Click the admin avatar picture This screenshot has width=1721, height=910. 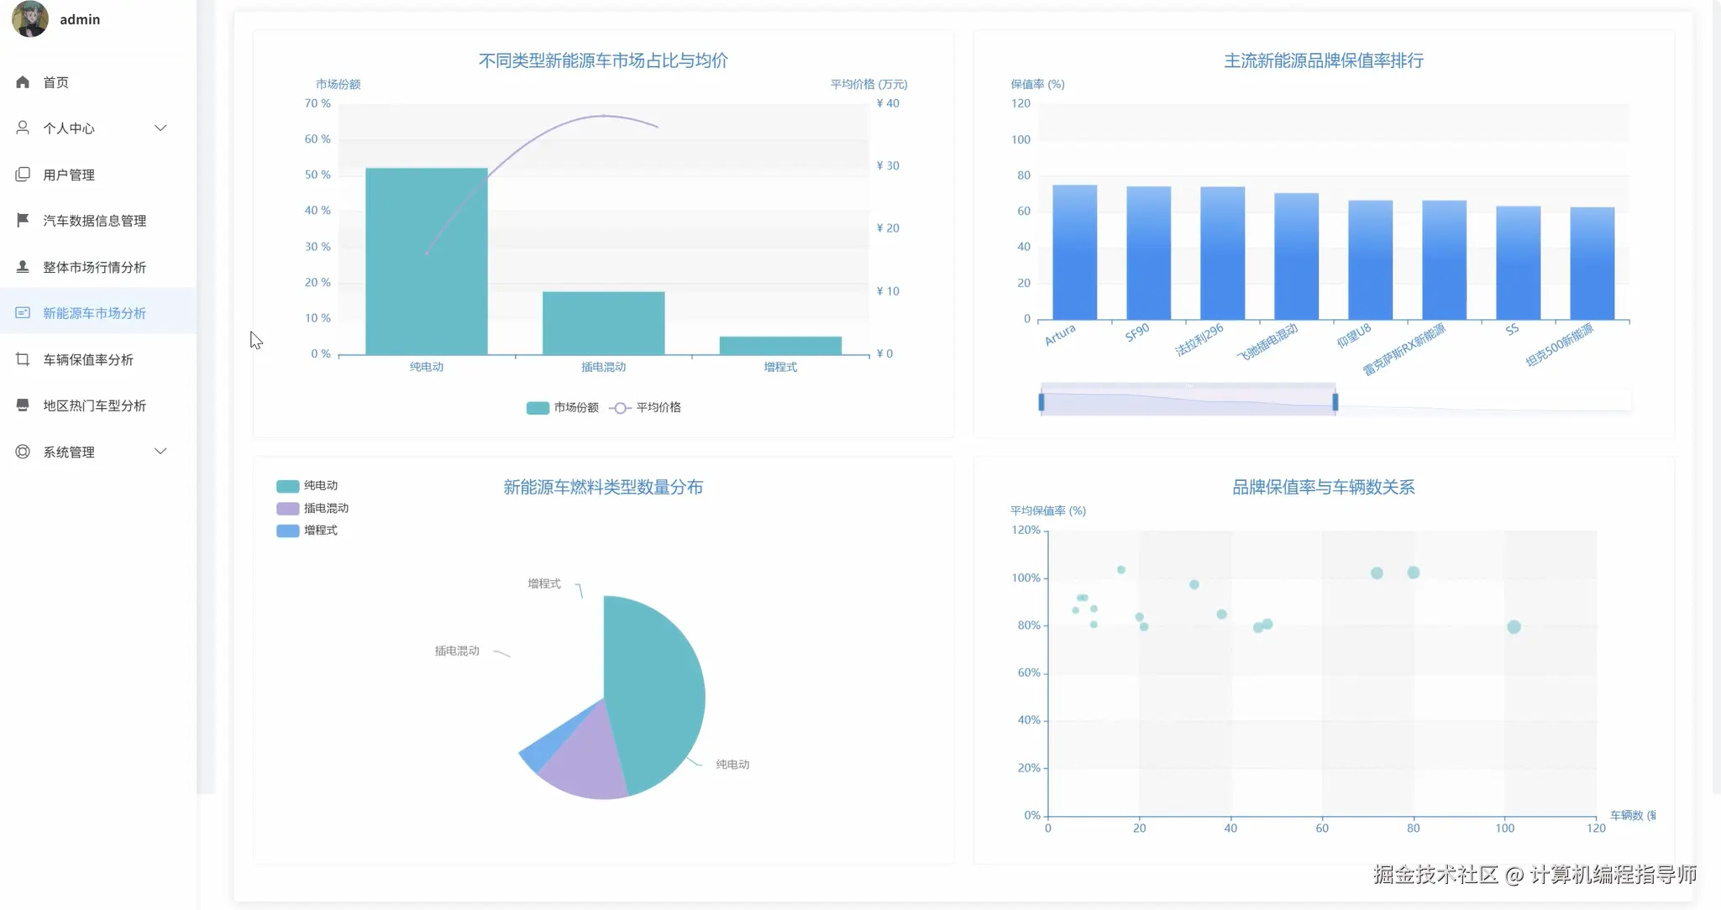pyautogui.click(x=30, y=18)
